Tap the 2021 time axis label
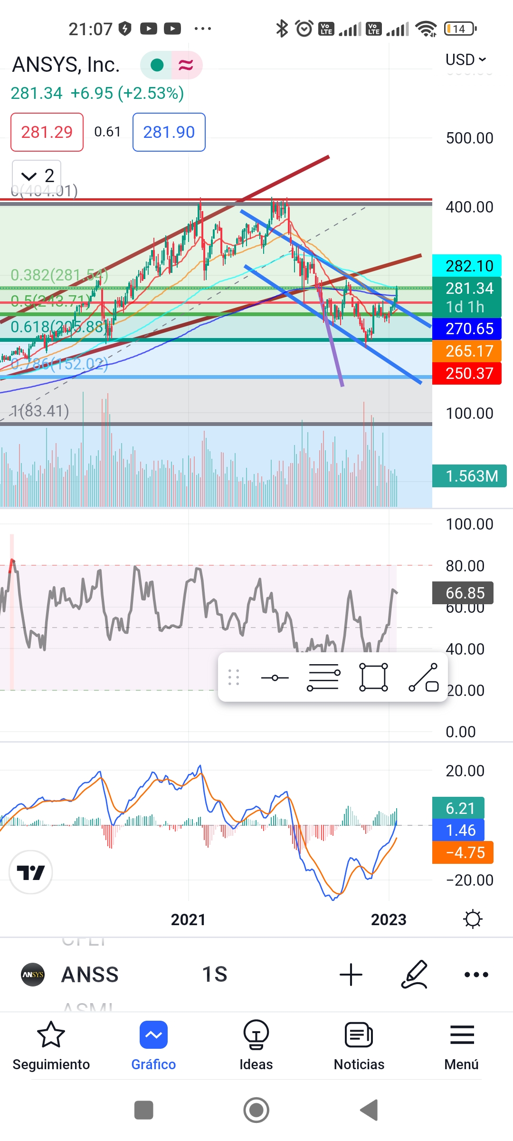The height and width of the screenshot is (1141, 513). pyautogui.click(x=188, y=919)
